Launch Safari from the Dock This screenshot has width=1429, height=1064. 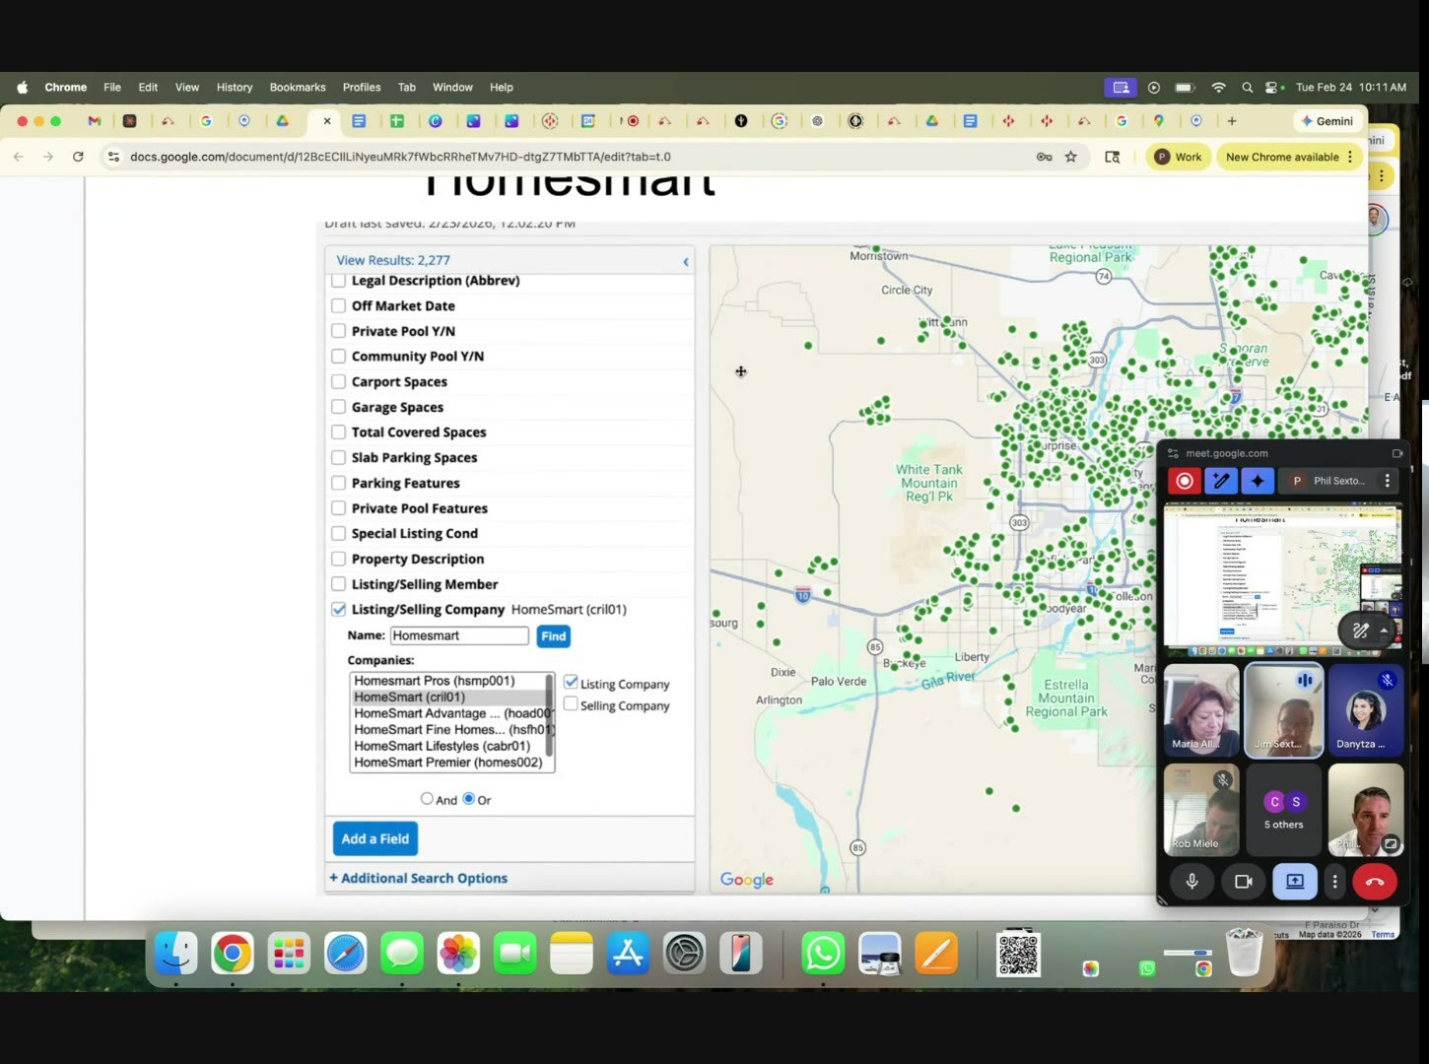tap(346, 954)
